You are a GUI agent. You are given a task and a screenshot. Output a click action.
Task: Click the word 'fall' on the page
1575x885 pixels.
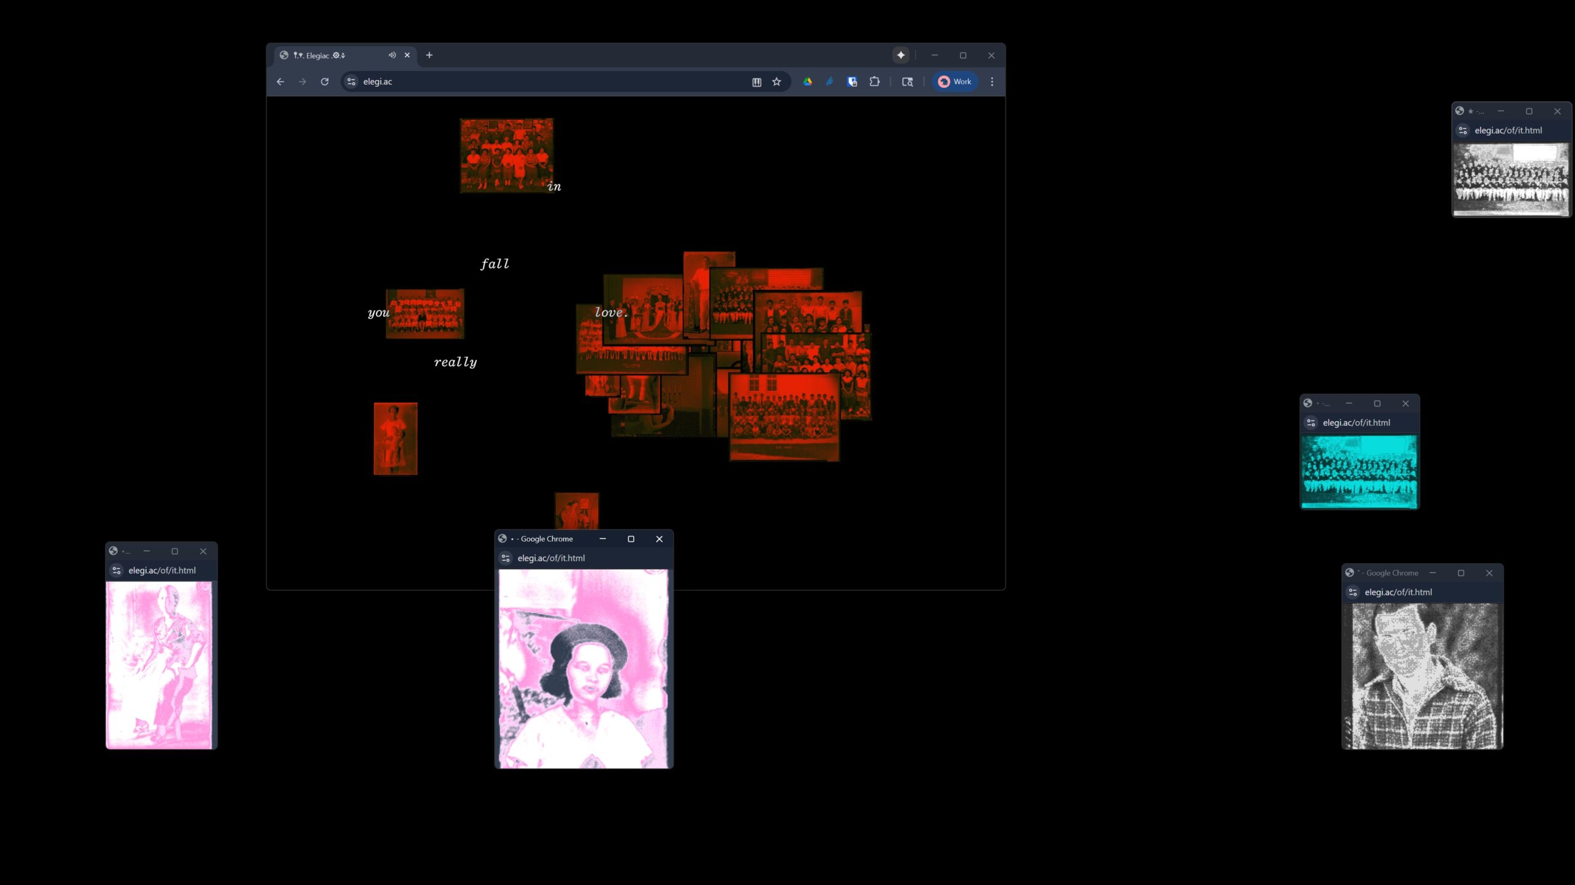(x=495, y=263)
